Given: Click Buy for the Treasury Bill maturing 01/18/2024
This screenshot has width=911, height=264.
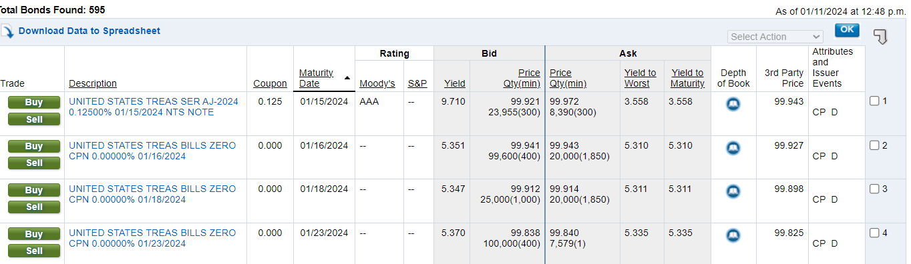Looking at the screenshot, I should click(34, 191).
